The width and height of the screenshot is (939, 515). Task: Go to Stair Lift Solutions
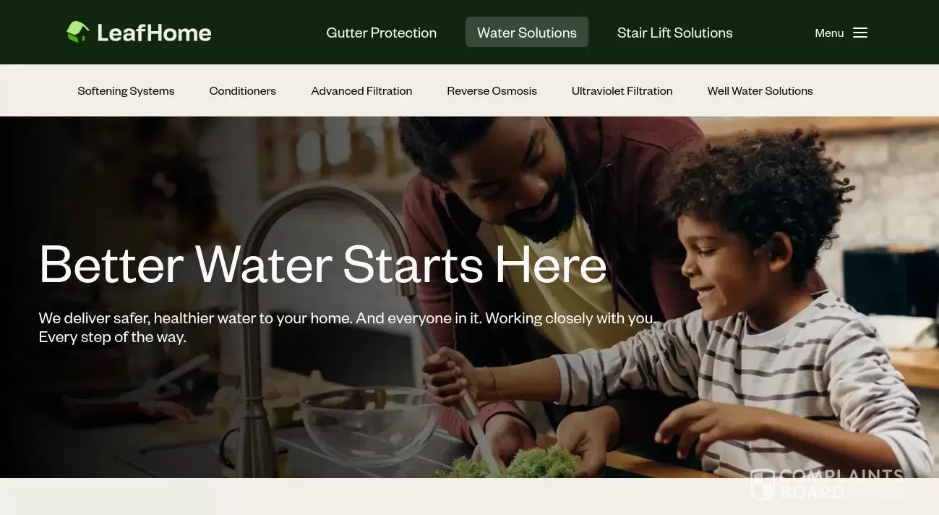pos(675,33)
